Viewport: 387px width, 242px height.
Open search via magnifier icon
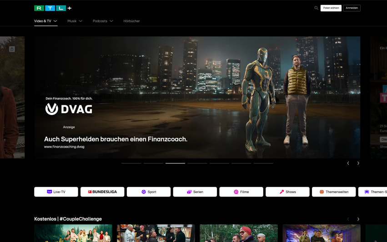316,8
